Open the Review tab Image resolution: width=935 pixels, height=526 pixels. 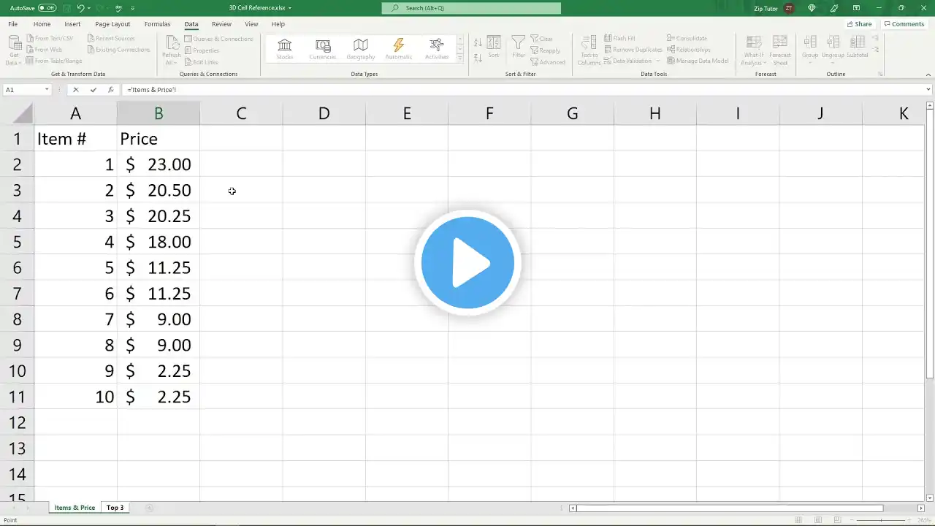pyautogui.click(x=221, y=24)
